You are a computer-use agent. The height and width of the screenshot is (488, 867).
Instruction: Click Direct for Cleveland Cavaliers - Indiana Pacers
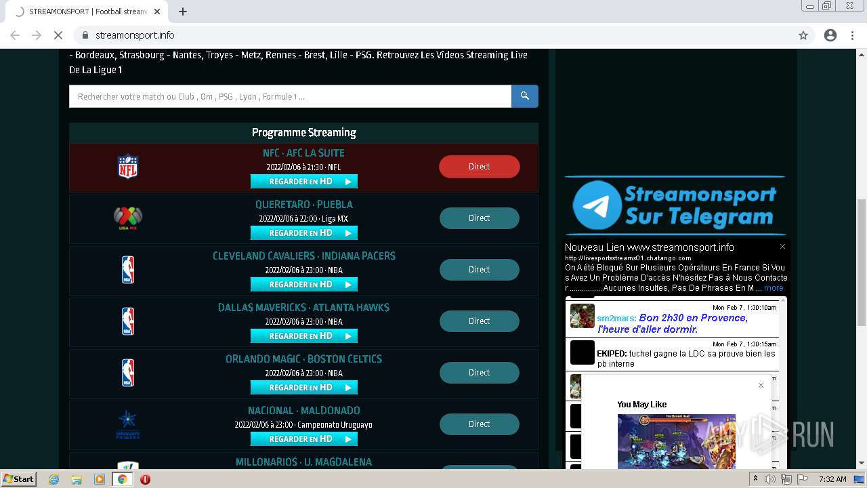480,270
